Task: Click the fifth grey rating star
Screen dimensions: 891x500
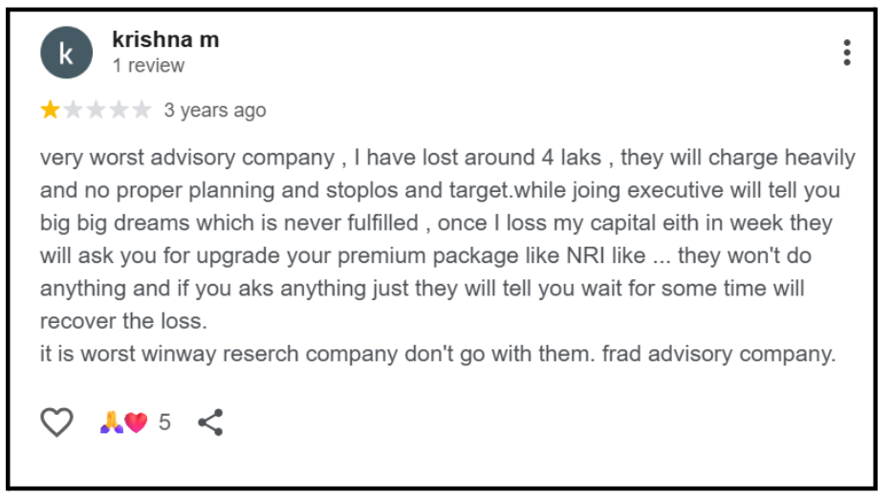Action: 141,110
